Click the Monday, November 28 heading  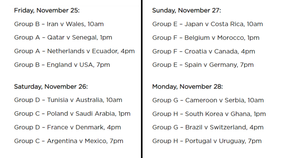(x=187, y=87)
